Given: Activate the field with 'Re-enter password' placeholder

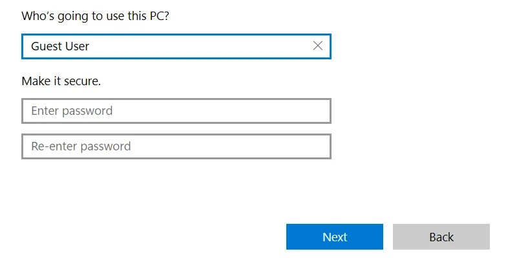Looking at the screenshot, I should coord(176,146).
